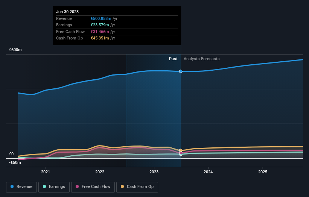Image resolution: width=309 pixels, height=197 pixels.
Task: Toggle the Cash From Op legend button
Action: click(137, 187)
